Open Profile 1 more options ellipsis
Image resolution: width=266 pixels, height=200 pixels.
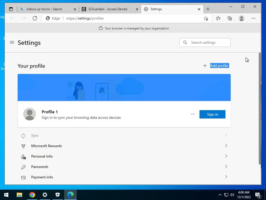pos(193,114)
